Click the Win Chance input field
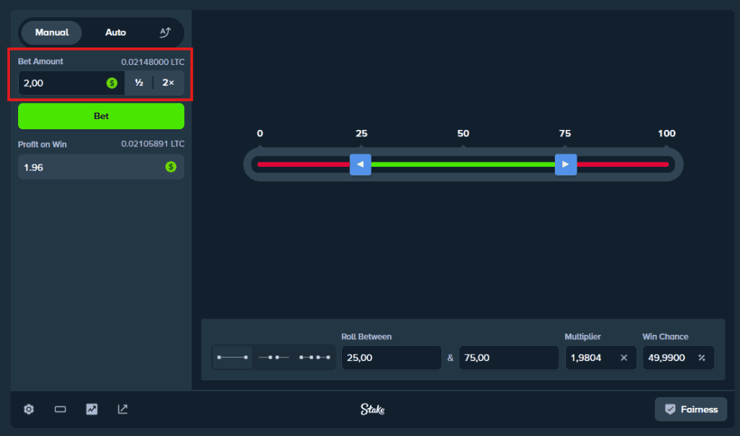 point(666,357)
